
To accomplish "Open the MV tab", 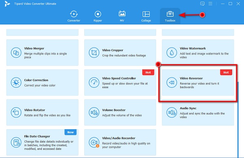I will pyautogui.click(x=122, y=16).
